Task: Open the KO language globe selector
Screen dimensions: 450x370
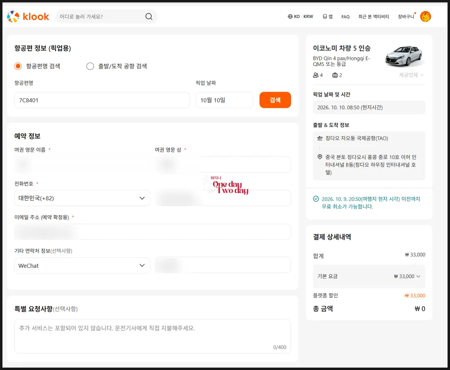Action: click(294, 17)
